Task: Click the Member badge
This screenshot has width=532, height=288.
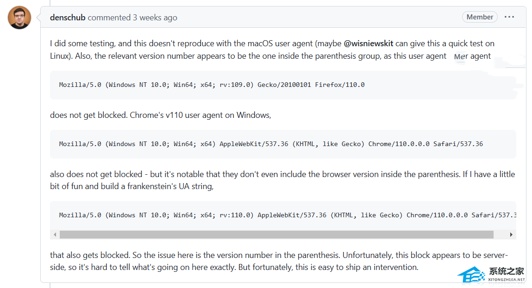Action: coord(480,17)
